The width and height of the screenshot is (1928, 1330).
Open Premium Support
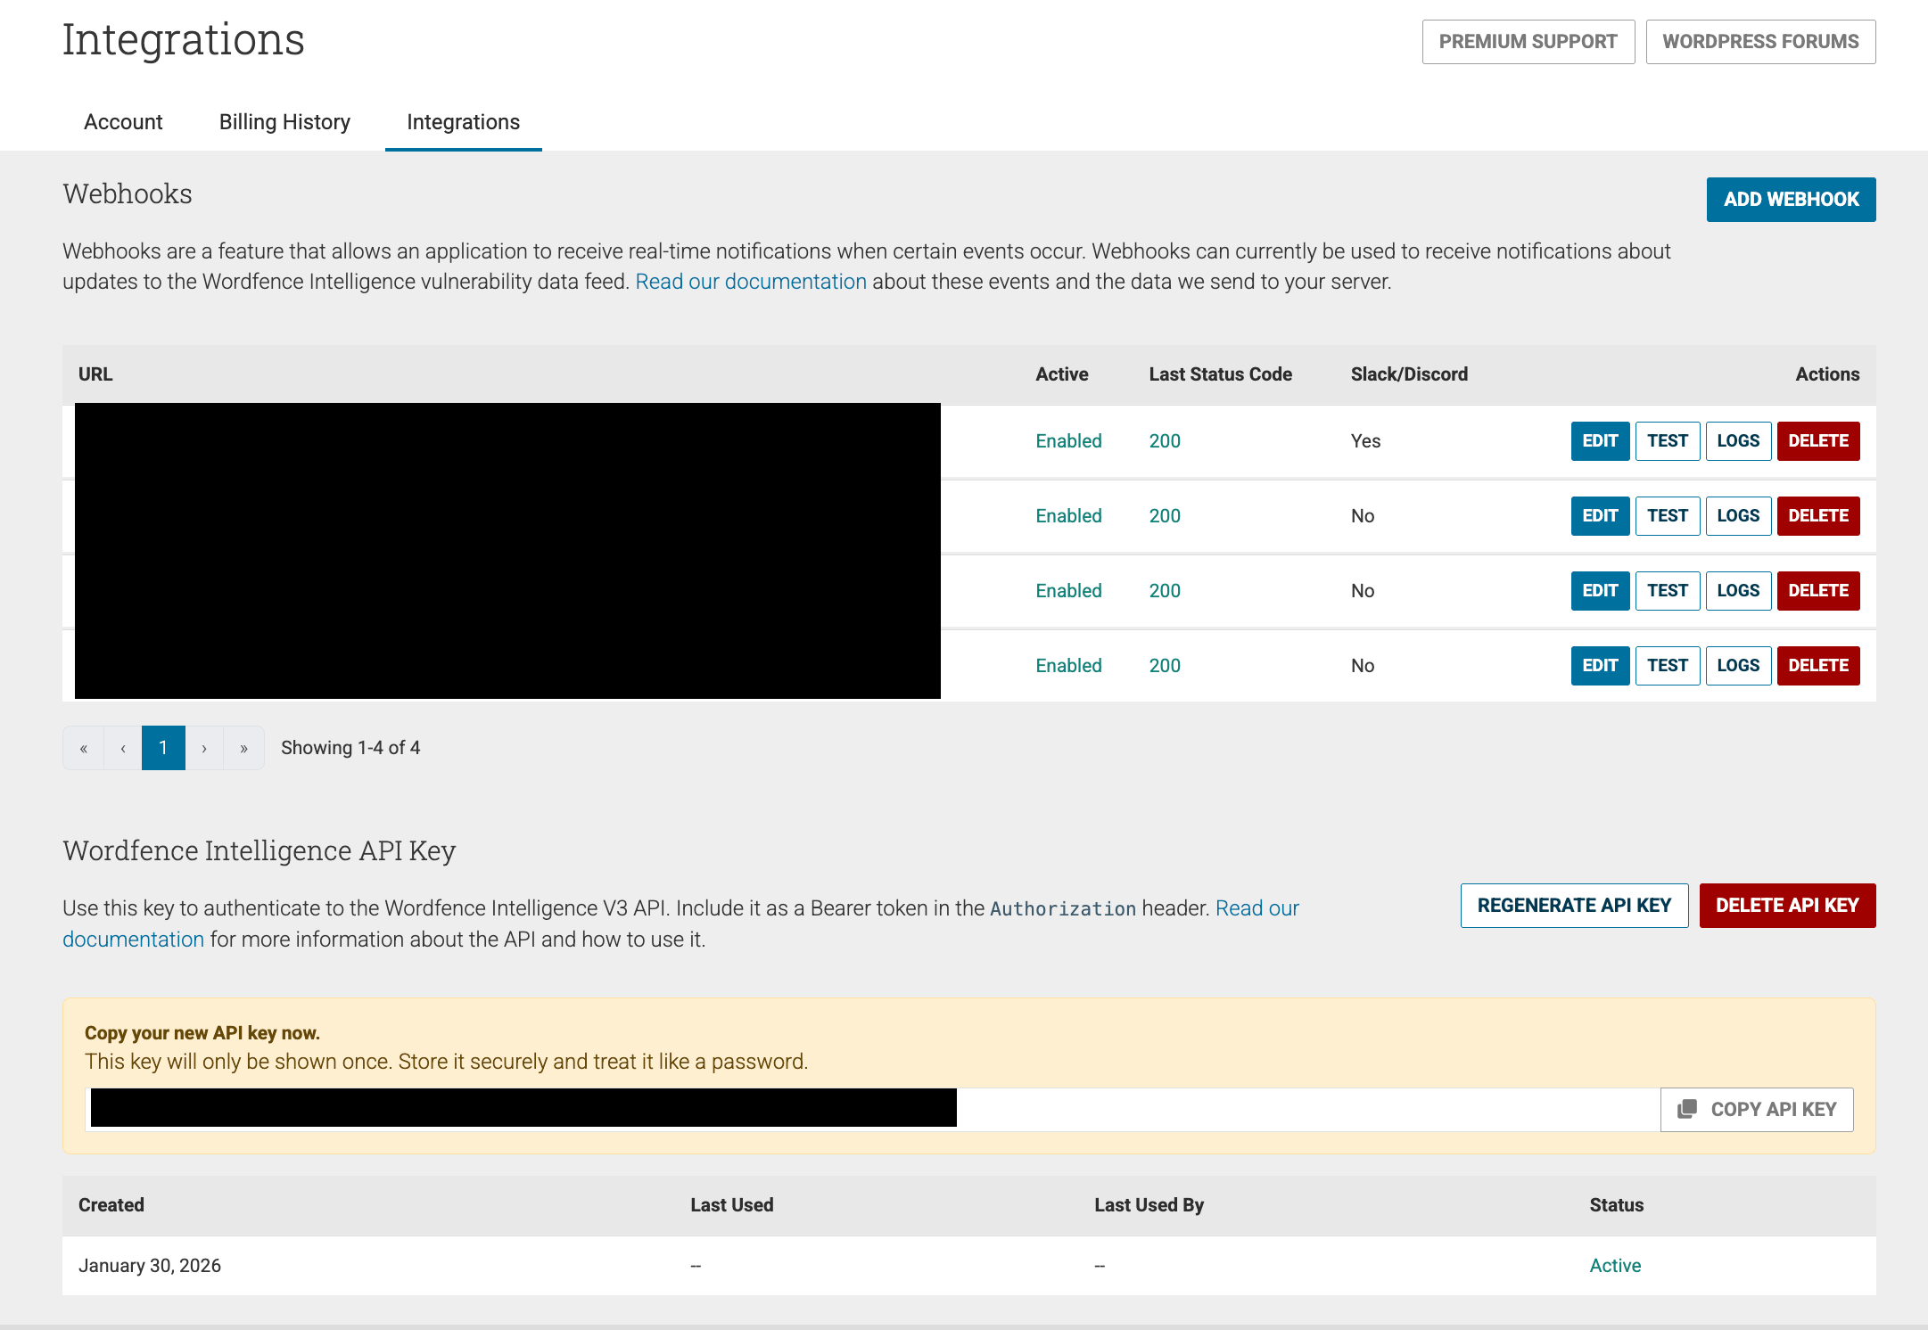click(1528, 42)
